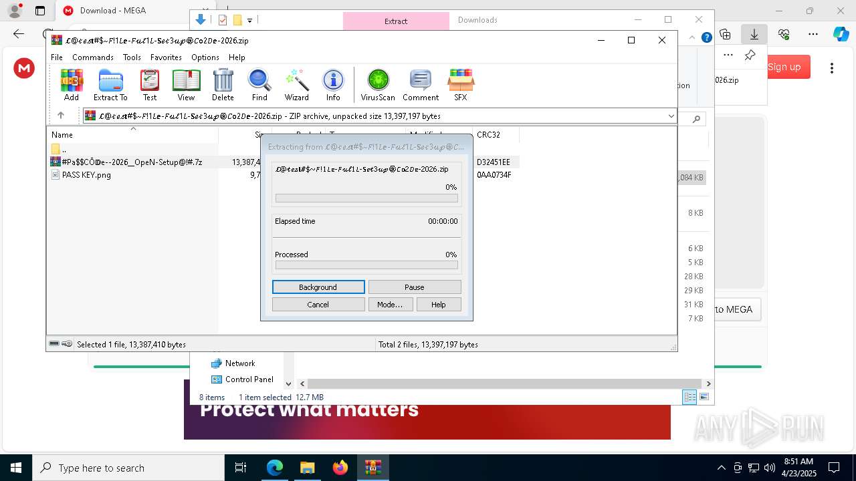Screen dimensions: 856x481
Task: Open the Comment tool
Action: (421, 85)
